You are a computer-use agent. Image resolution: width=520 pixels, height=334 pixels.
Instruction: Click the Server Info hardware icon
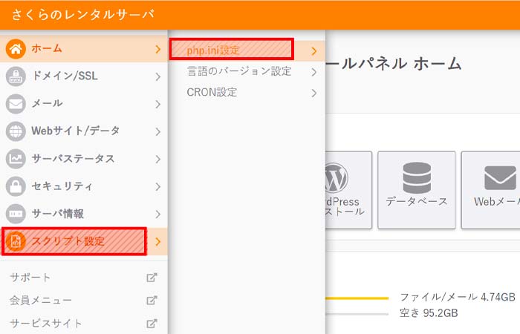(x=16, y=214)
